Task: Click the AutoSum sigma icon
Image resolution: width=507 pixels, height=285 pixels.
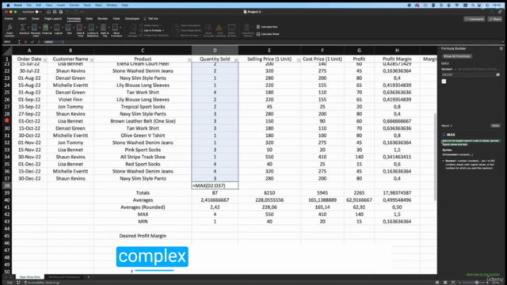Action: click(x=23, y=28)
